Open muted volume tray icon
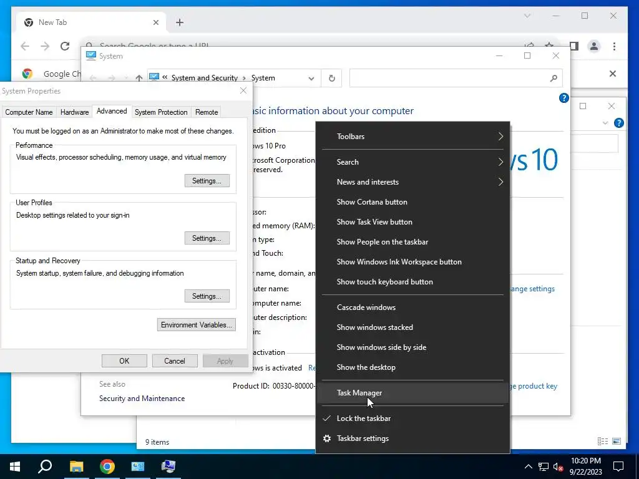 (x=559, y=467)
